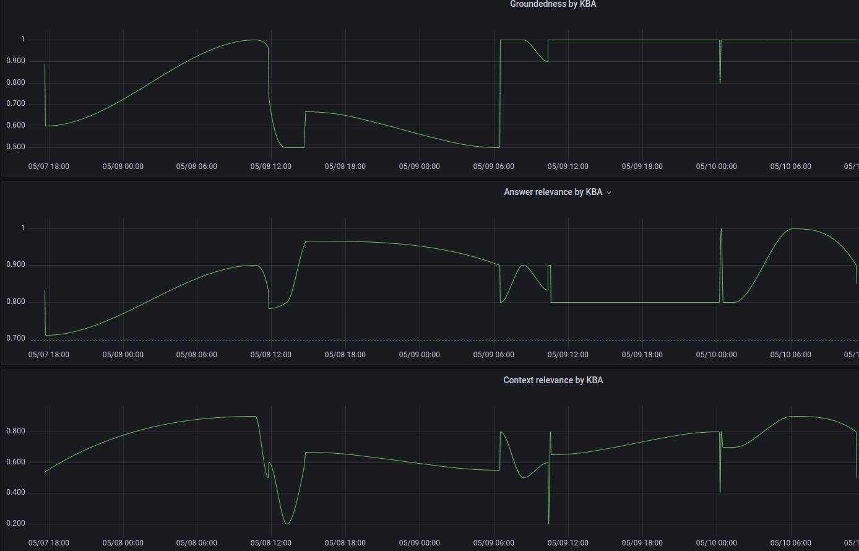Click 05/09 18:00 time label in Answer relevance chart
Viewport: 859px width, 551px height.
tap(642, 355)
